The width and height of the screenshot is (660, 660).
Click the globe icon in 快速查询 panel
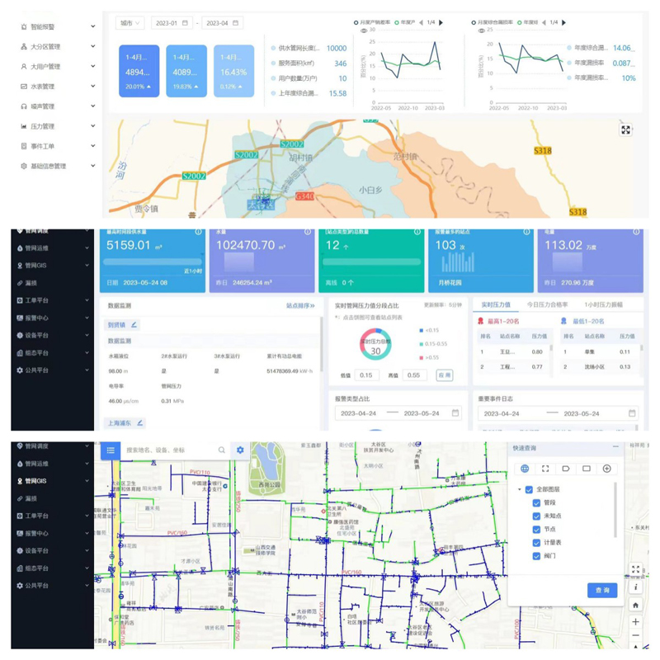tap(525, 469)
